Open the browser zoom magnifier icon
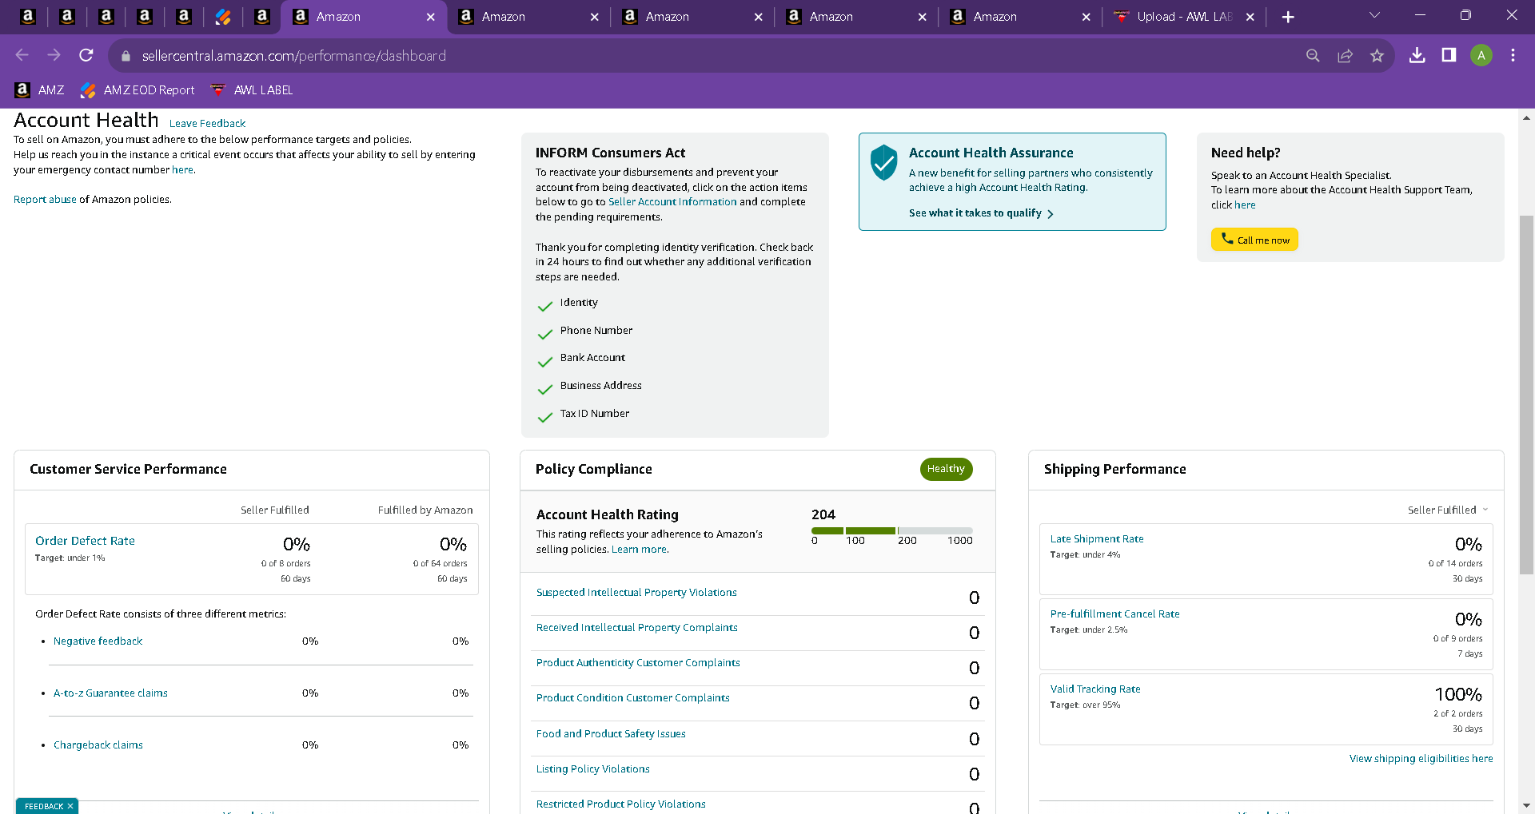 click(1313, 55)
